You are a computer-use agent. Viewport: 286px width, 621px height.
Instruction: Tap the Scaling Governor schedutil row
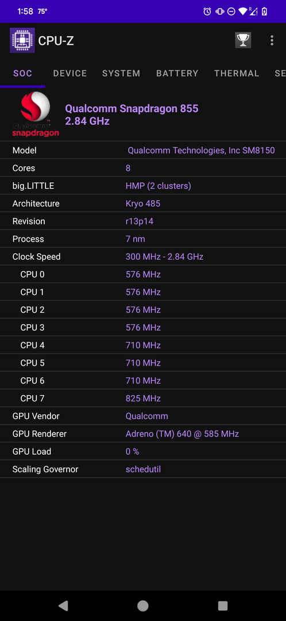[143, 469]
